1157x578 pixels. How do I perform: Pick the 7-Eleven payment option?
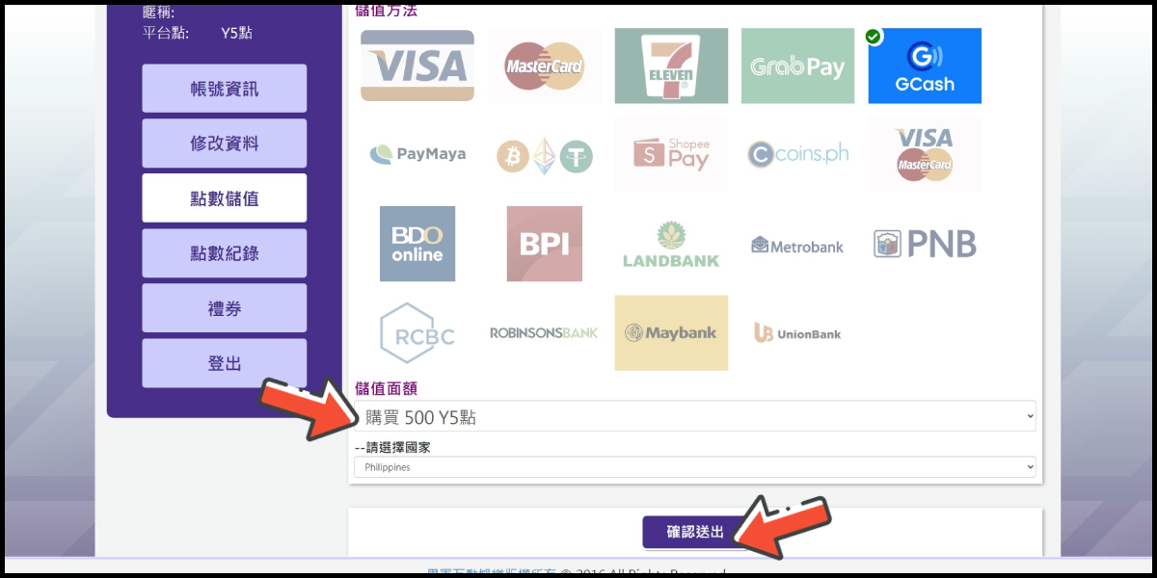(671, 66)
